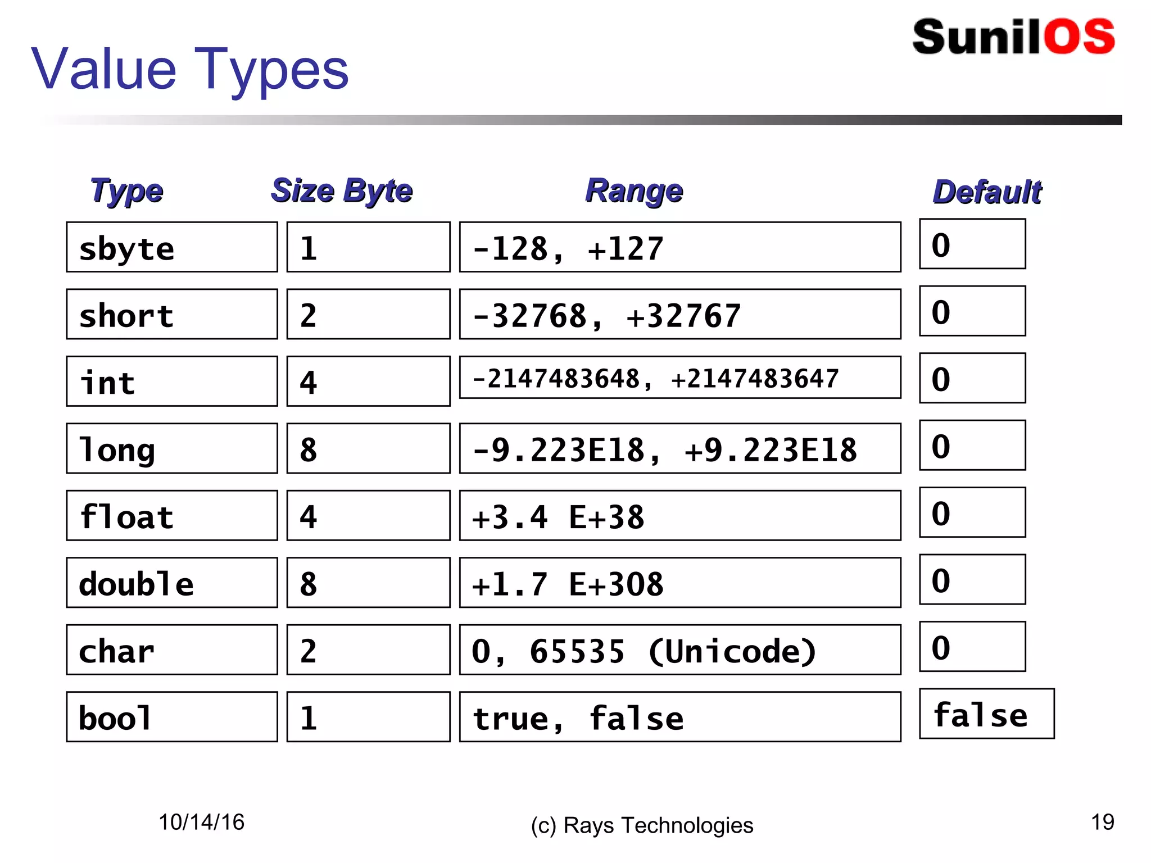Select the float type box
1151x863 pixels.
pyautogui.click(x=171, y=515)
